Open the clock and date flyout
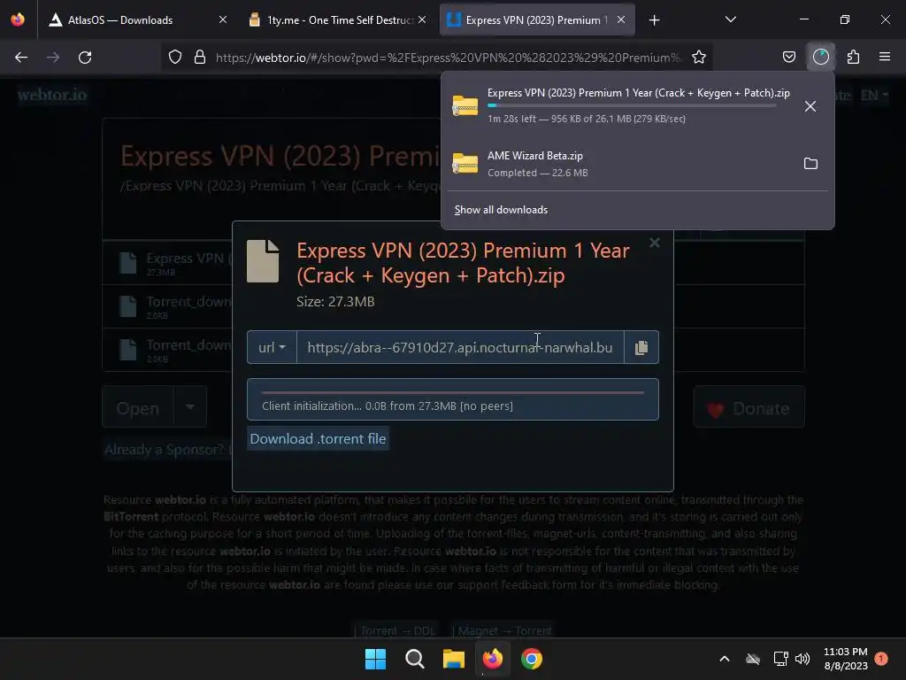Viewport: 906px width, 680px height. [x=845, y=659]
